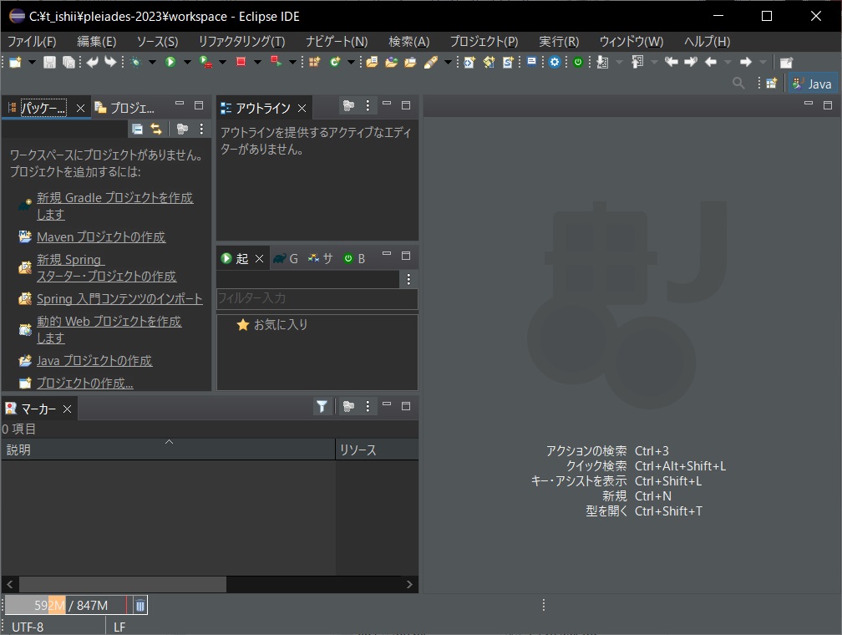Image resolution: width=842 pixels, height=635 pixels.
Task: Open the 編集(E) menu
Action: [x=97, y=42]
